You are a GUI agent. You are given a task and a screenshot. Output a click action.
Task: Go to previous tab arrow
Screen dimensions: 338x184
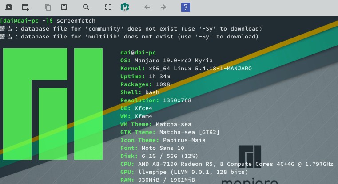(147, 7)
